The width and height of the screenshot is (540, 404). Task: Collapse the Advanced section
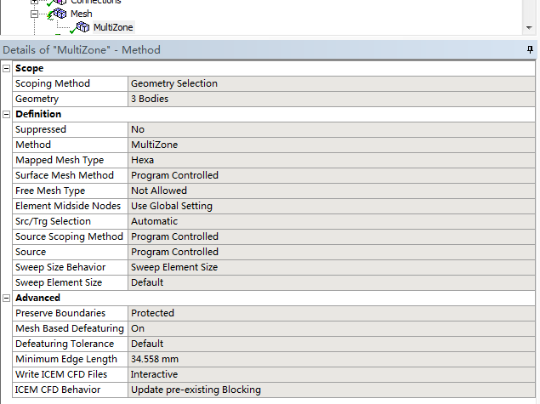pyautogui.click(x=8, y=298)
